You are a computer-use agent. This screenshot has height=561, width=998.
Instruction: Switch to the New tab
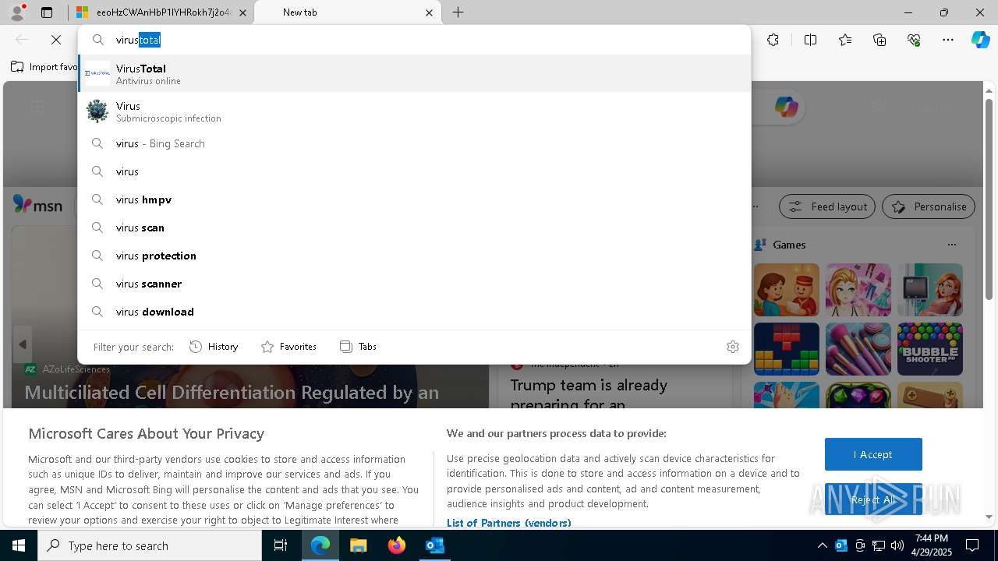348,12
